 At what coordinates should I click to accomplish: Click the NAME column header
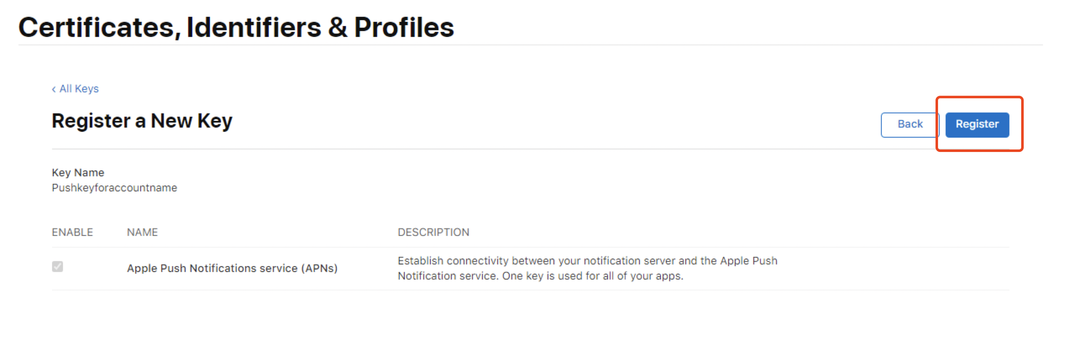[142, 232]
